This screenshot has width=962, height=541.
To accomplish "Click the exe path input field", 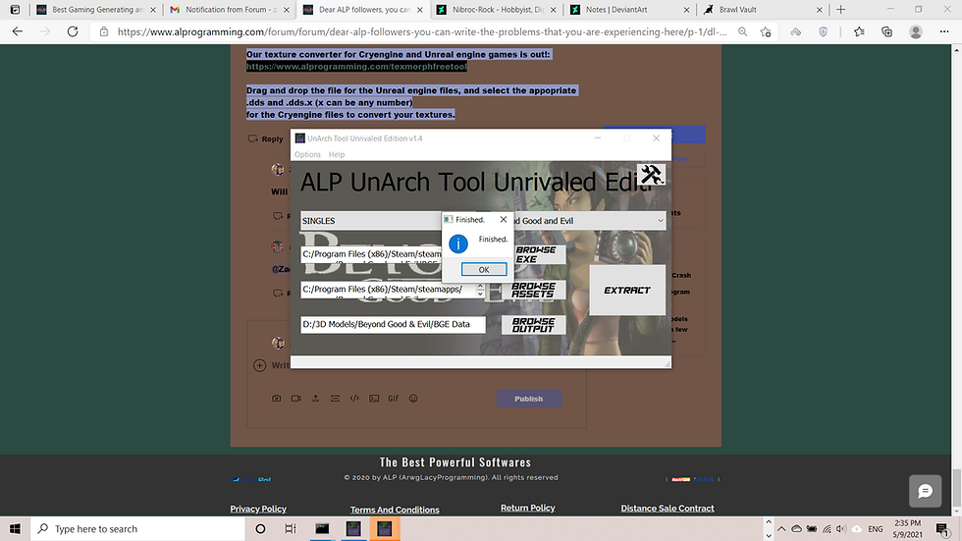I will click(371, 254).
